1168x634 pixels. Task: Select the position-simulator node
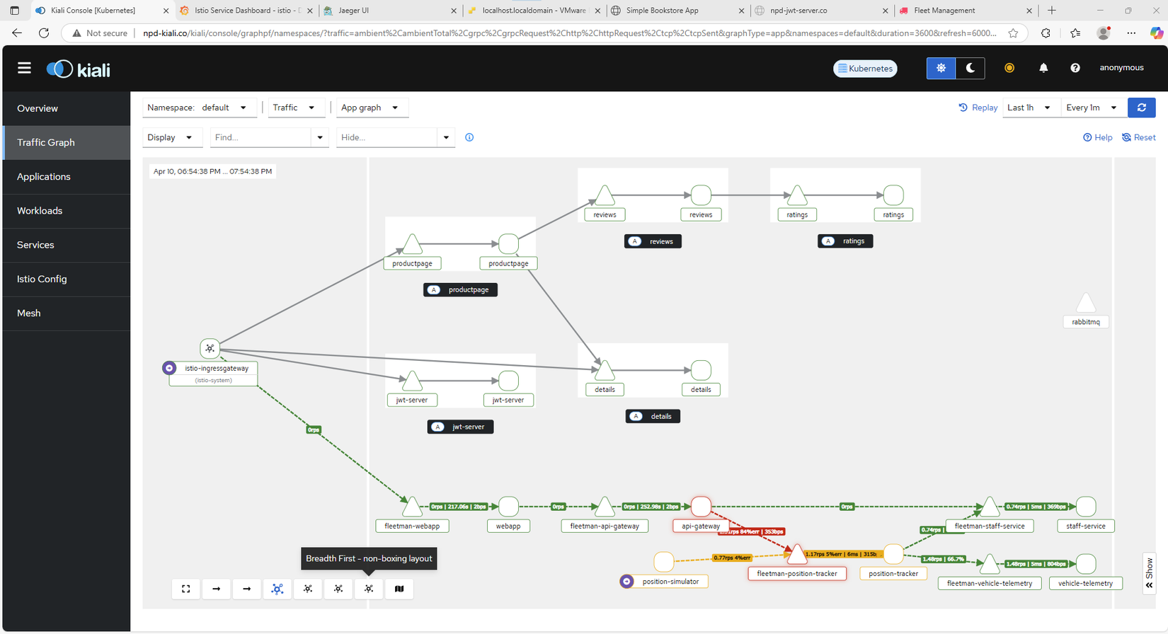(664, 562)
